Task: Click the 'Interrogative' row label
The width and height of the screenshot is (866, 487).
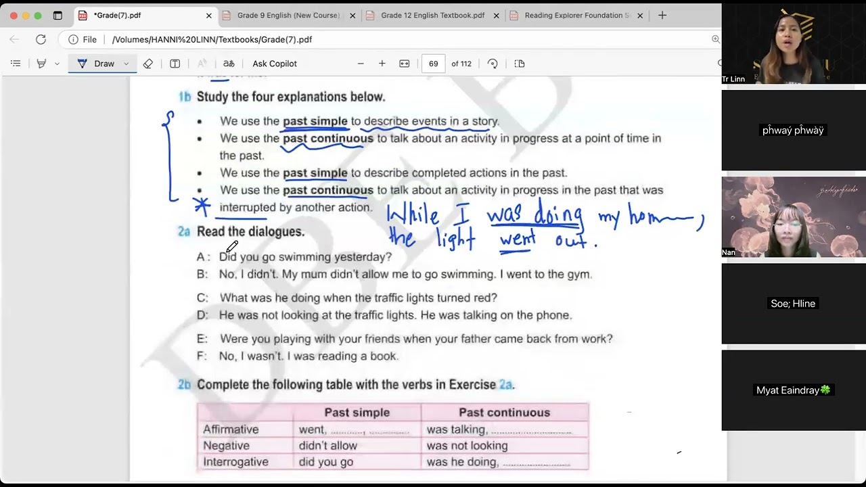Action: tap(235, 462)
